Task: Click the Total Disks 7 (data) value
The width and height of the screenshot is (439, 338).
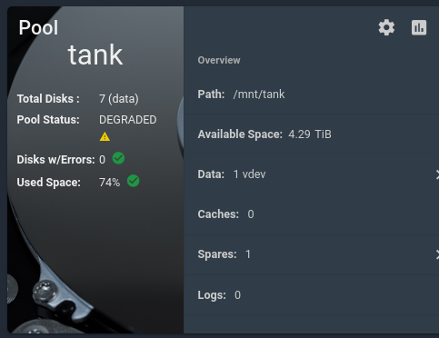Action: click(x=119, y=99)
